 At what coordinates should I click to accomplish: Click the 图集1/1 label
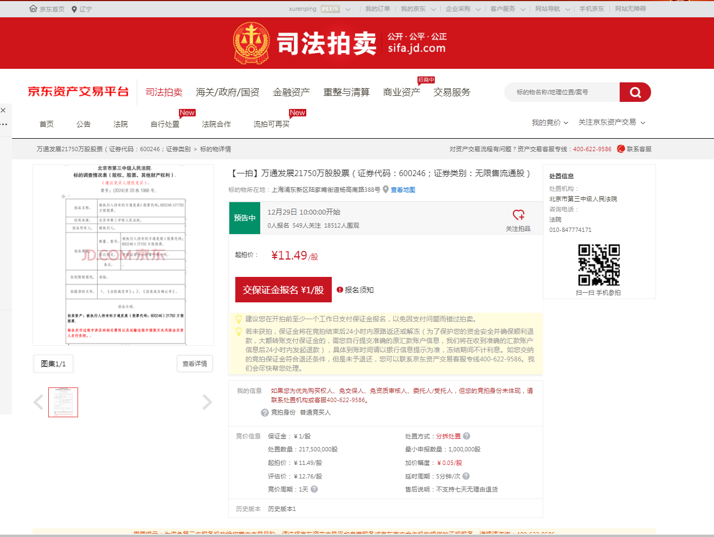coord(53,364)
